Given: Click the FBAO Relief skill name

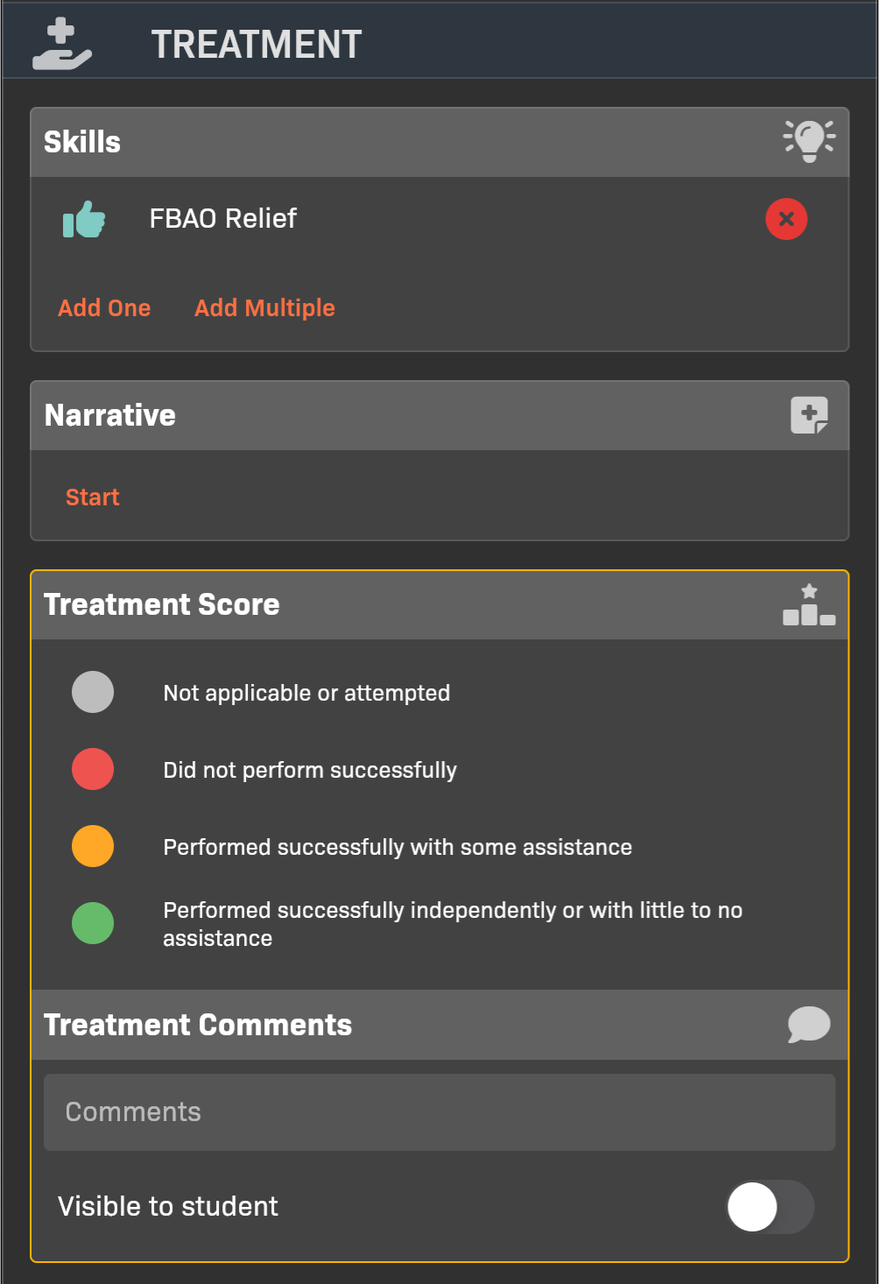Looking at the screenshot, I should (223, 218).
